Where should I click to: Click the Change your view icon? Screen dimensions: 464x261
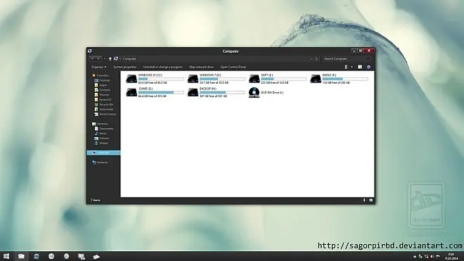346,67
